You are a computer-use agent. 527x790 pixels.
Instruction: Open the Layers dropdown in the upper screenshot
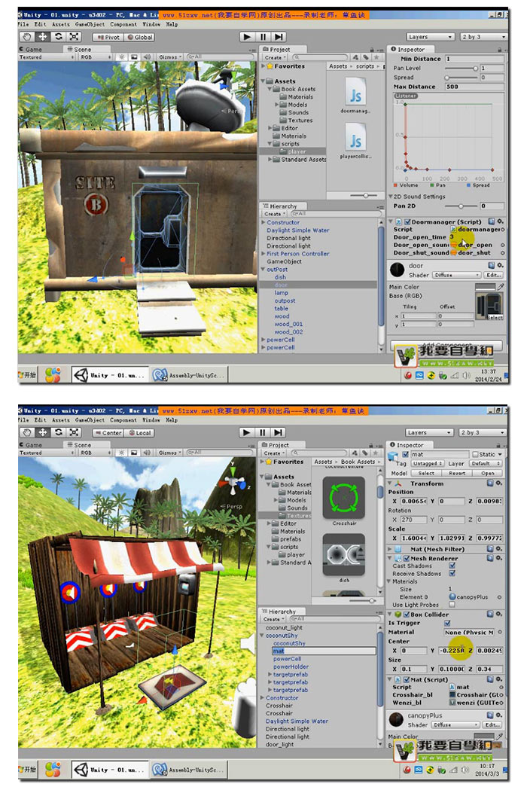(431, 37)
